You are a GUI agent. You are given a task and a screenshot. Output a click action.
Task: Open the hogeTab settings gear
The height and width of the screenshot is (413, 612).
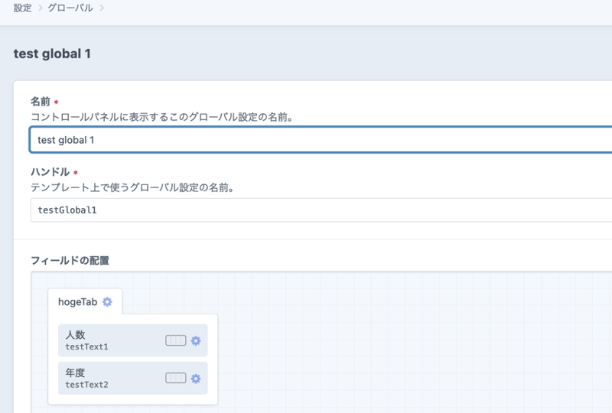click(x=107, y=302)
